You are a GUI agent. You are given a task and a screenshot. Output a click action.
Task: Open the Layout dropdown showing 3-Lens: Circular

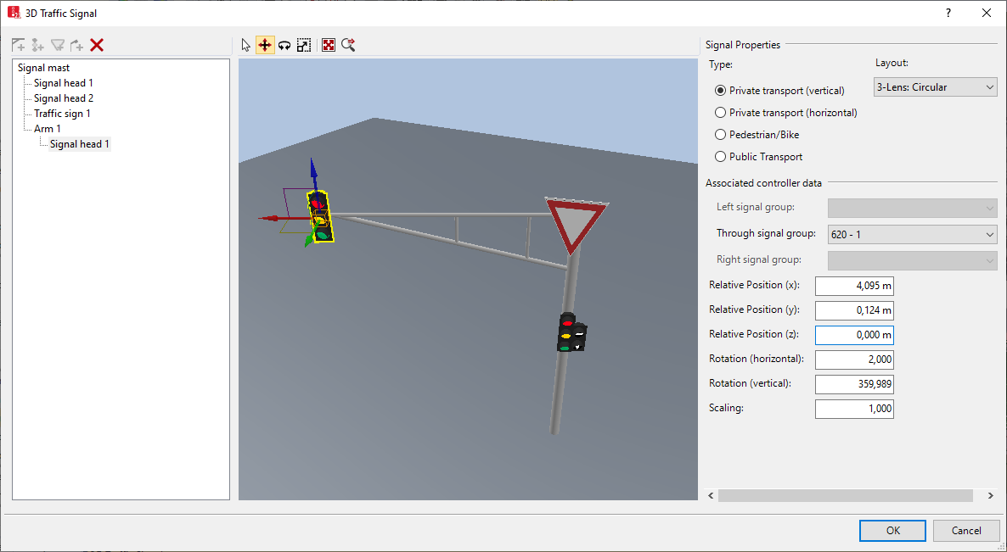(935, 87)
